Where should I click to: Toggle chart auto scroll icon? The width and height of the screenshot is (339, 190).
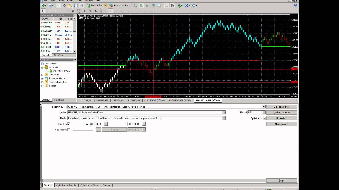pyautogui.click(x=167, y=6)
